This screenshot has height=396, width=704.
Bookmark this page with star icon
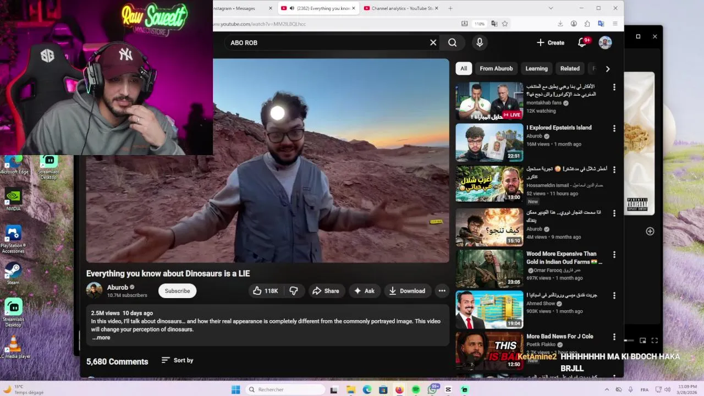(505, 24)
